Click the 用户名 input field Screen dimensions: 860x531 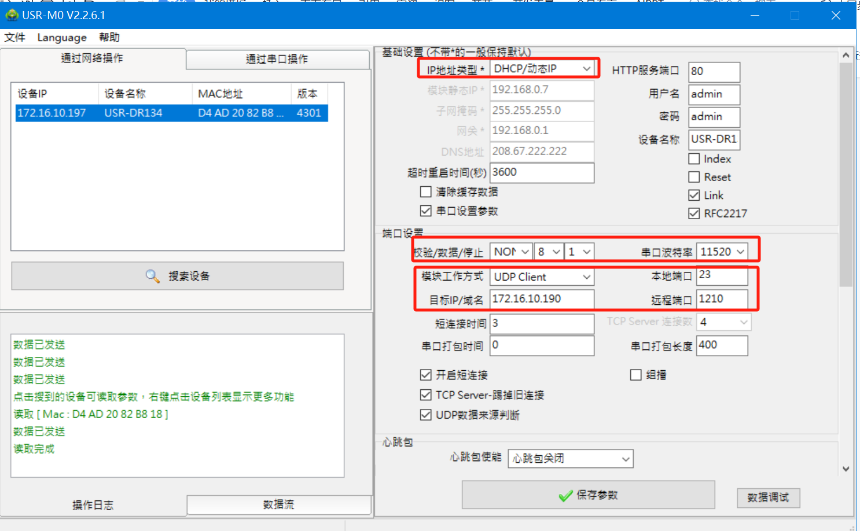[x=714, y=94]
